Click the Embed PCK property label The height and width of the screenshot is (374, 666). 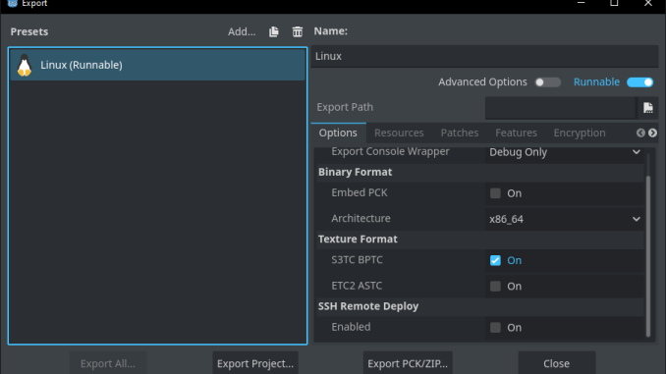[360, 192]
